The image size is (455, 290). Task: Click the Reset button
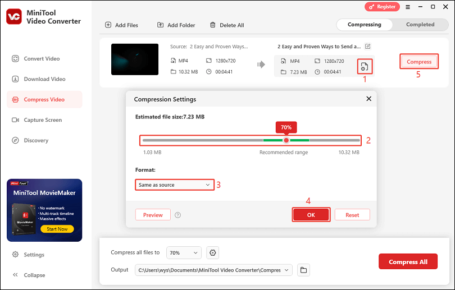[352, 215]
